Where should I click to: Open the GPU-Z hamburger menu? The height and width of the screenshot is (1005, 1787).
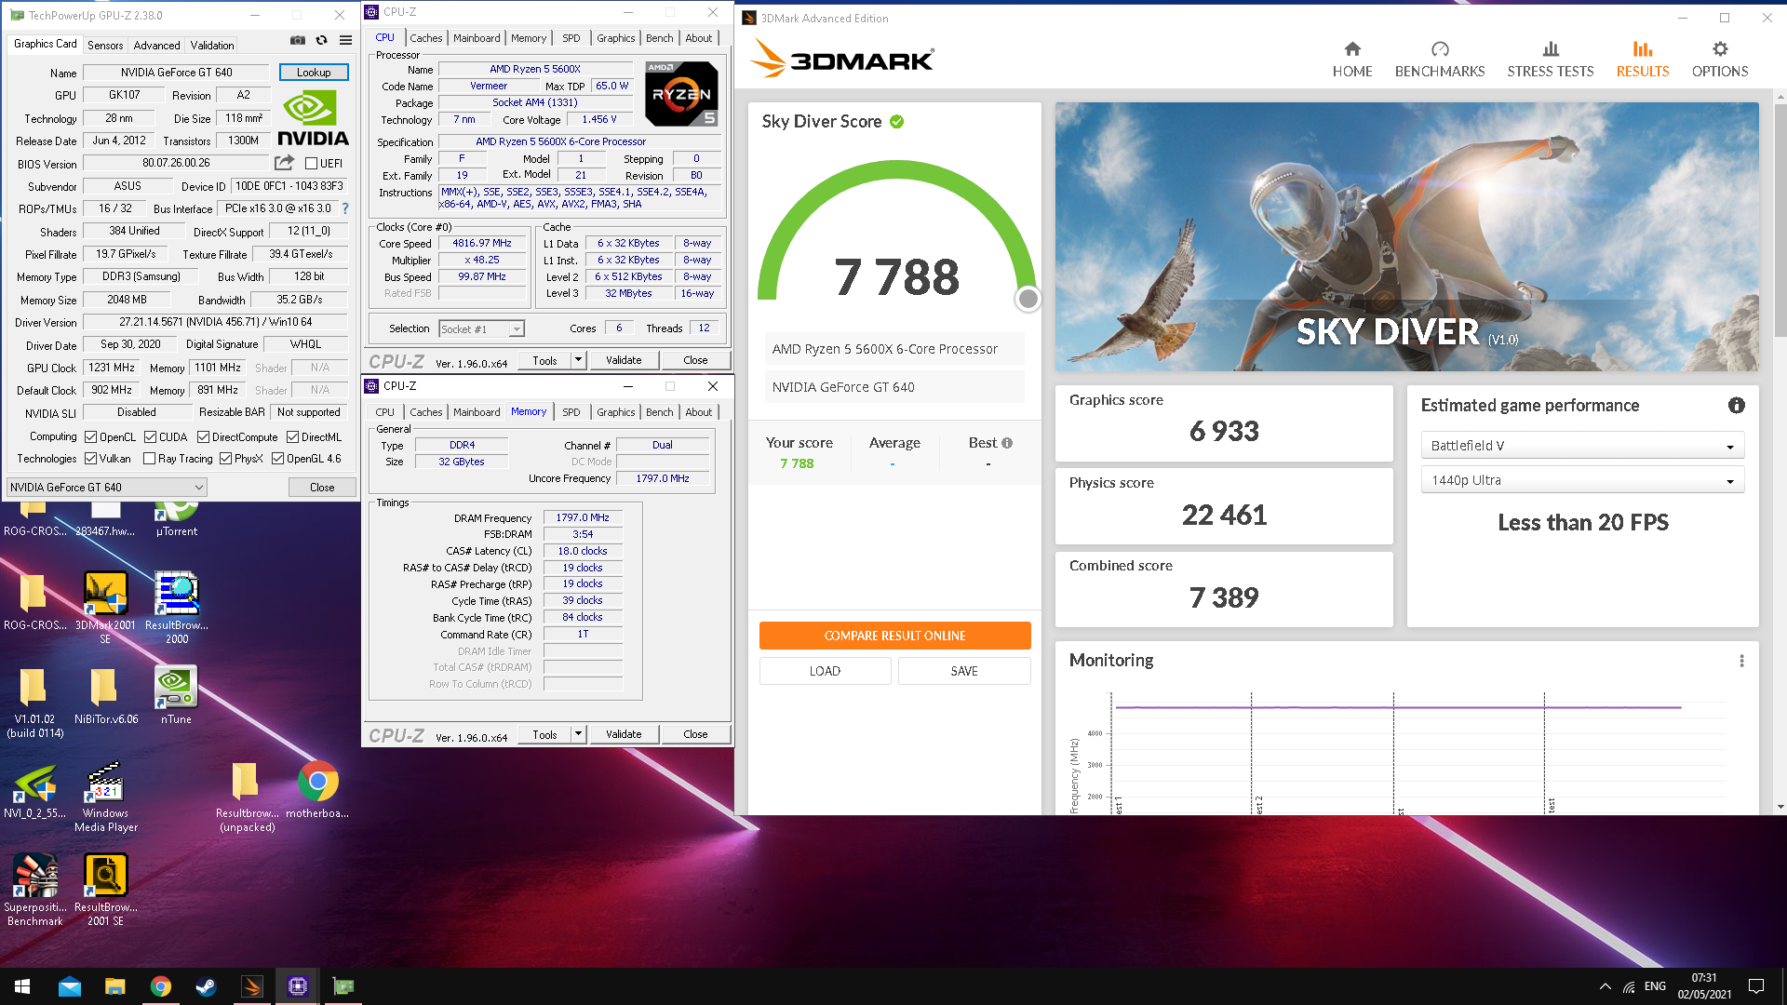click(345, 40)
